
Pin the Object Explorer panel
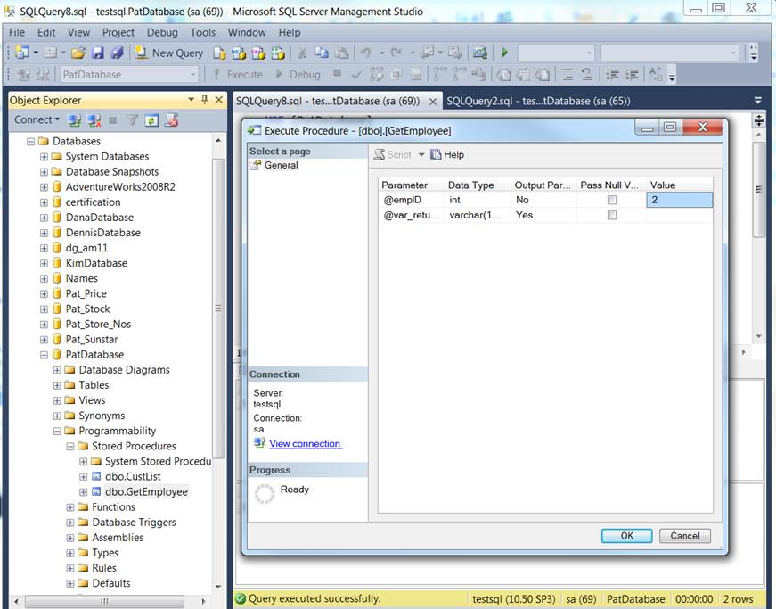tap(203, 100)
